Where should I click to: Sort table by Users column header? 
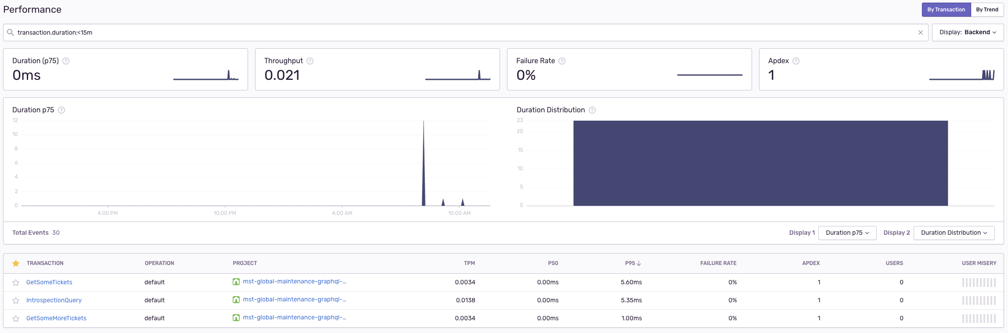[894, 263]
